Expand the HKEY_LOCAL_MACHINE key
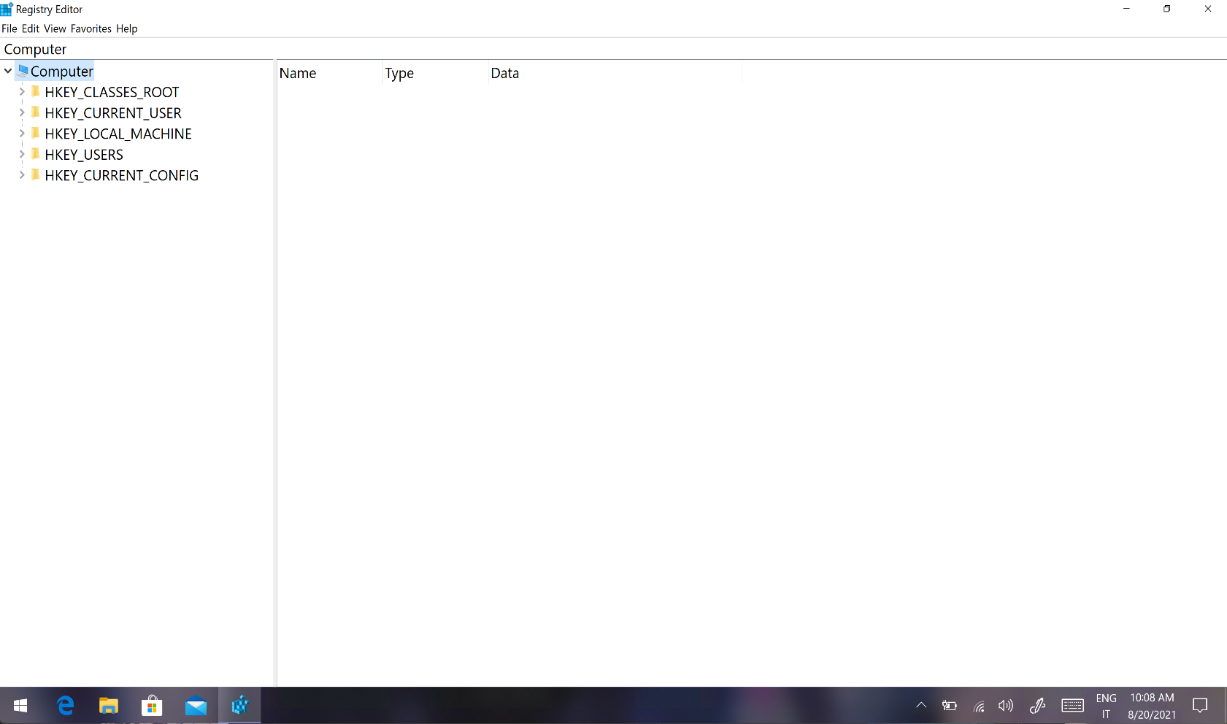Viewport: 1227px width, 724px height. click(22, 134)
